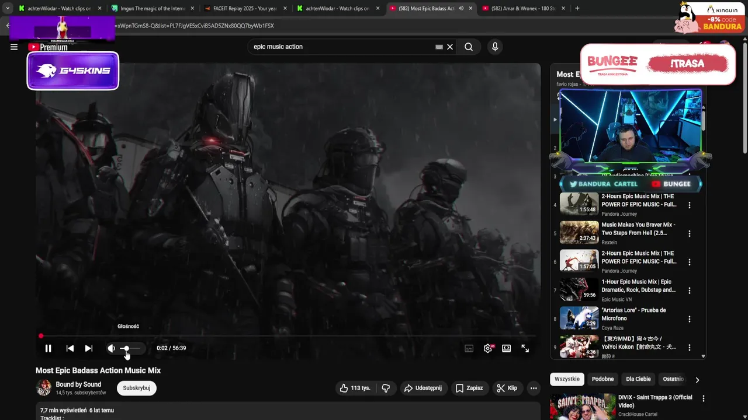748x420 pixels.
Task: Select the Wszystkie filter chip
Action: (567, 379)
